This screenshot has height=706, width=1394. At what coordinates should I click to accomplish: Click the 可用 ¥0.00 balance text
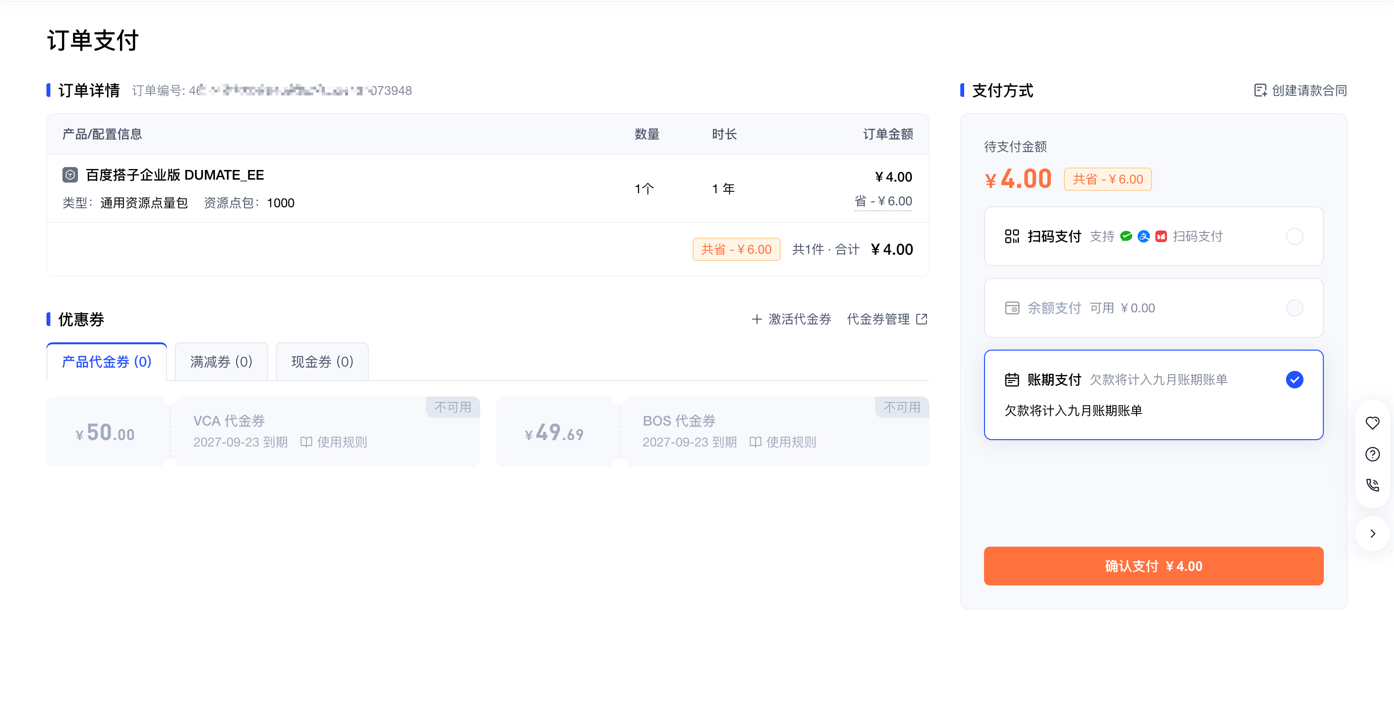coord(1122,308)
